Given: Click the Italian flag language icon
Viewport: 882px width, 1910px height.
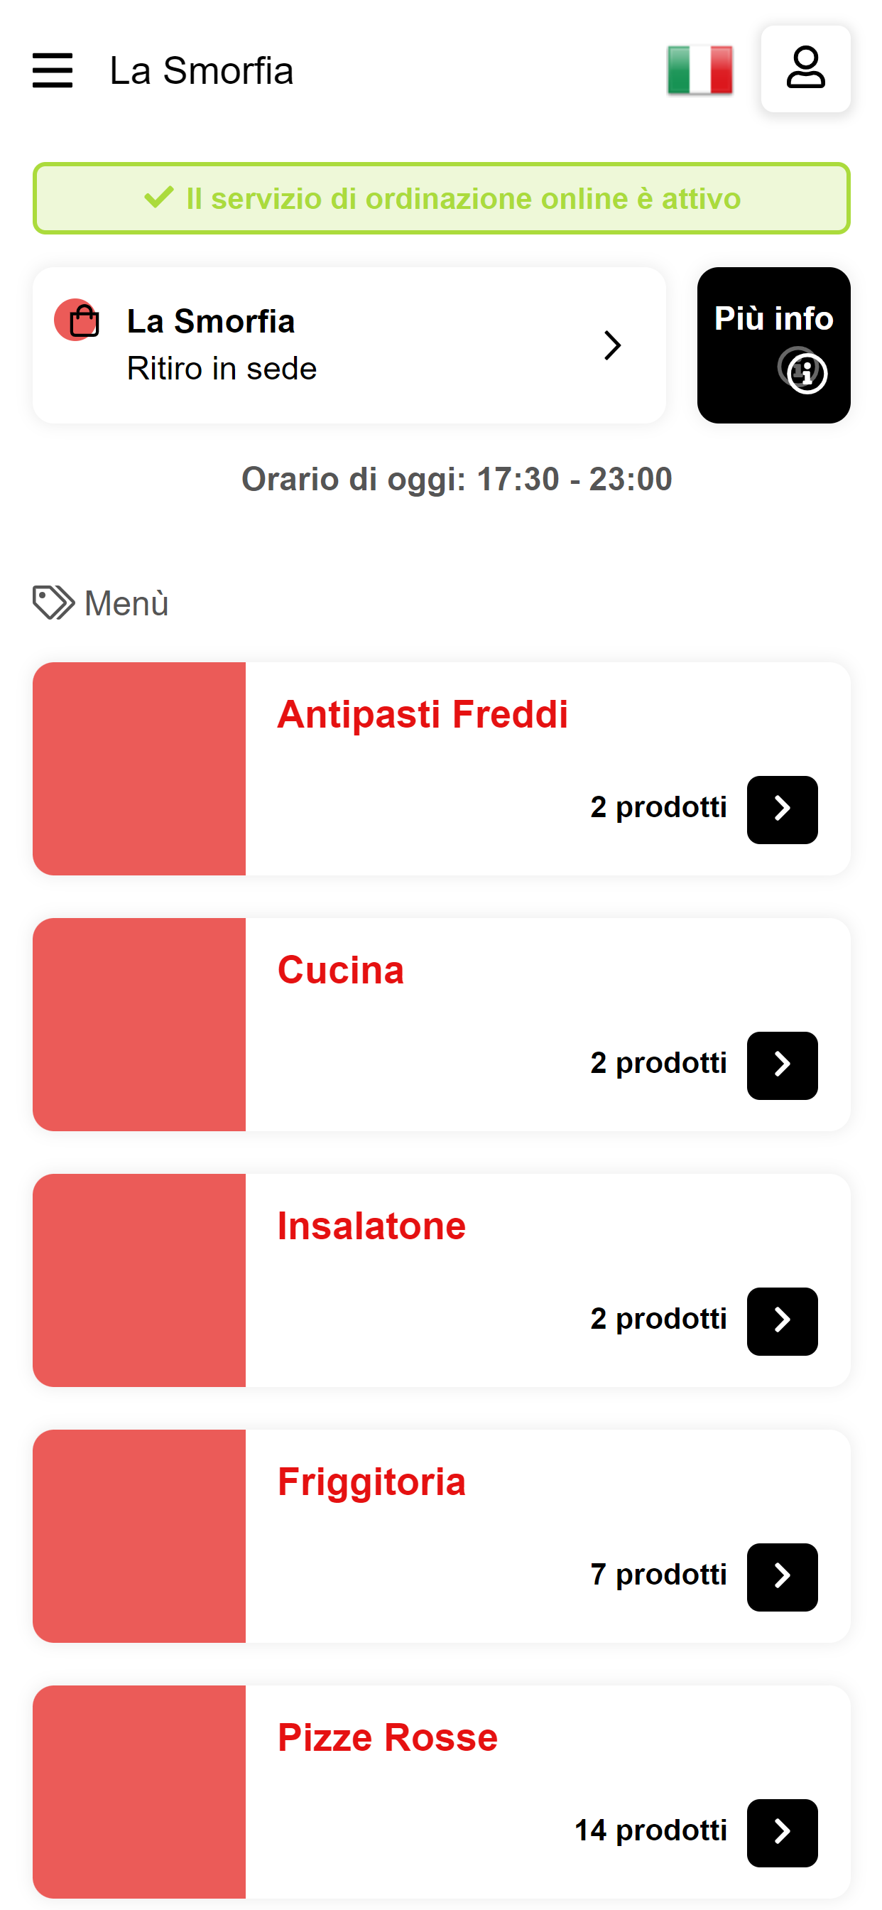Looking at the screenshot, I should pyautogui.click(x=699, y=70).
